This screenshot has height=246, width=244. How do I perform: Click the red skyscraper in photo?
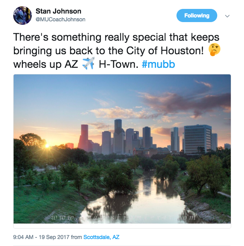tap(83, 138)
